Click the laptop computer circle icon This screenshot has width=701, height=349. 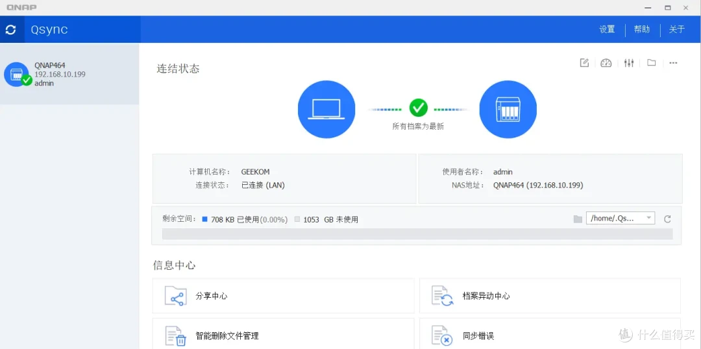326,109
